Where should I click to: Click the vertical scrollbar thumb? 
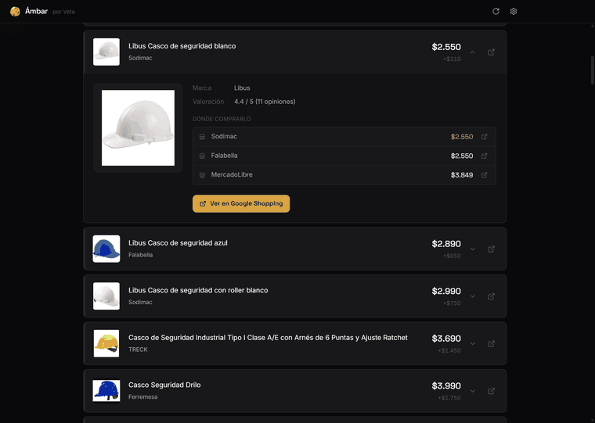click(x=593, y=70)
